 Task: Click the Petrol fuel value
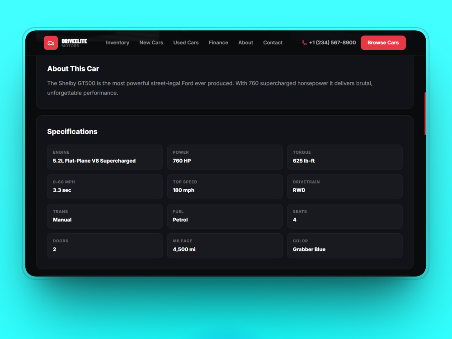pyautogui.click(x=180, y=220)
